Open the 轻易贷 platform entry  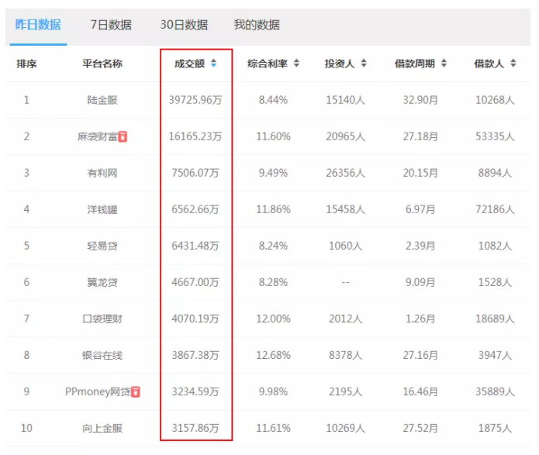102,246
